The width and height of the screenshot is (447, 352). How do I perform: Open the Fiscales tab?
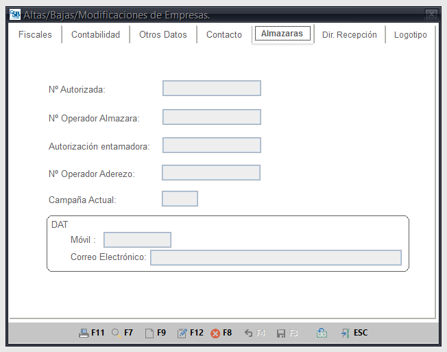(35, 35)
